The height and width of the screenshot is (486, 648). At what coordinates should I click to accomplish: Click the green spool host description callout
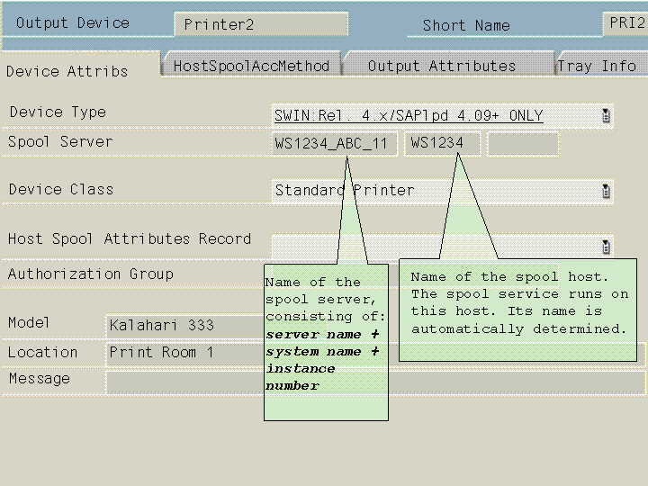tap(519, 310)
